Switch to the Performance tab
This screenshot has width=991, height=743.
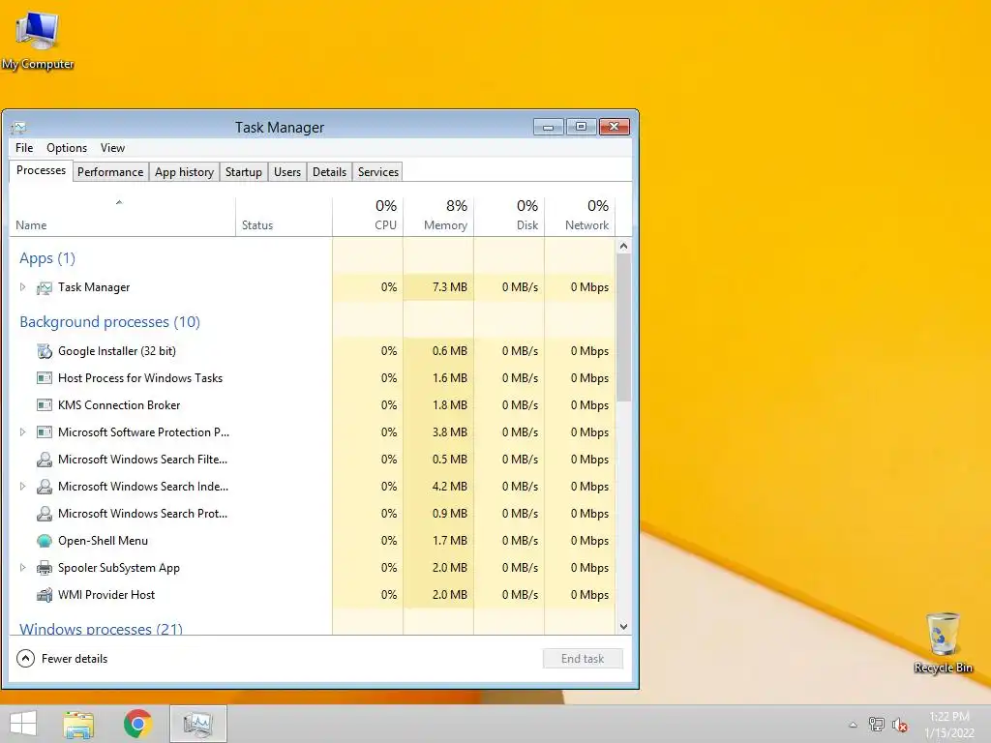pos(110,172)
